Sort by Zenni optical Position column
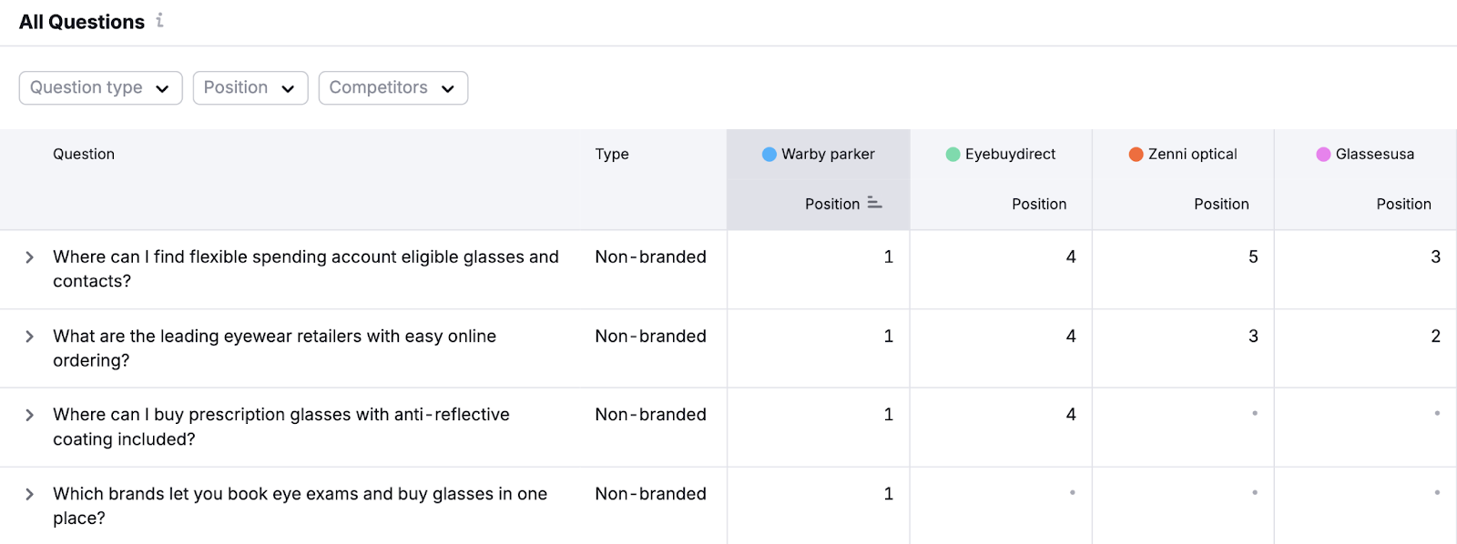The height and width of the screenshot is (544, 1457). pos(1221,204)
